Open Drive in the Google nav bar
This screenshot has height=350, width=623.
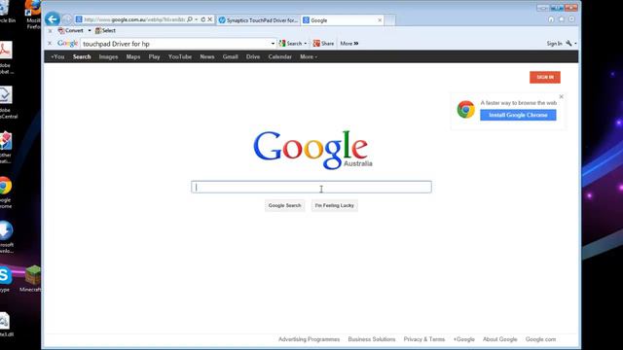coord(253,56)
